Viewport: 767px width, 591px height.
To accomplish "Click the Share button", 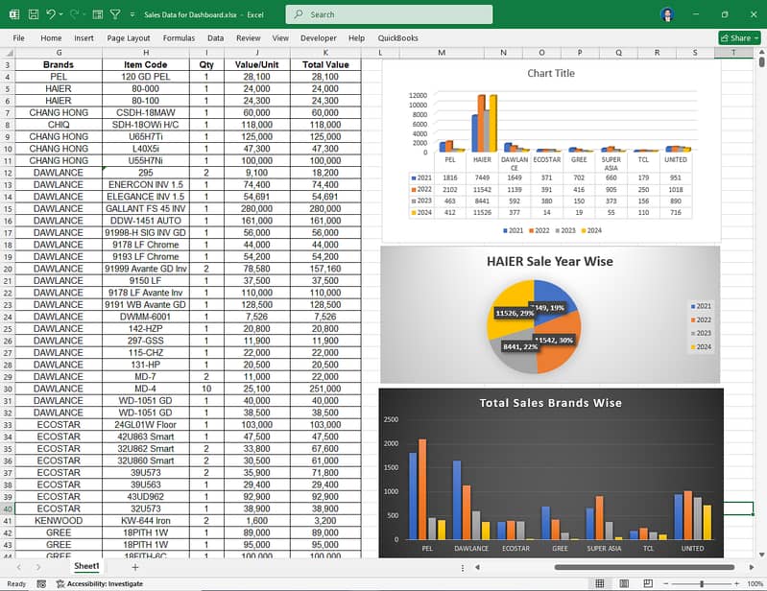I will coord(735,38).
